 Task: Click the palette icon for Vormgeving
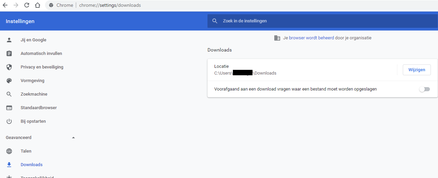pos(9,81)
